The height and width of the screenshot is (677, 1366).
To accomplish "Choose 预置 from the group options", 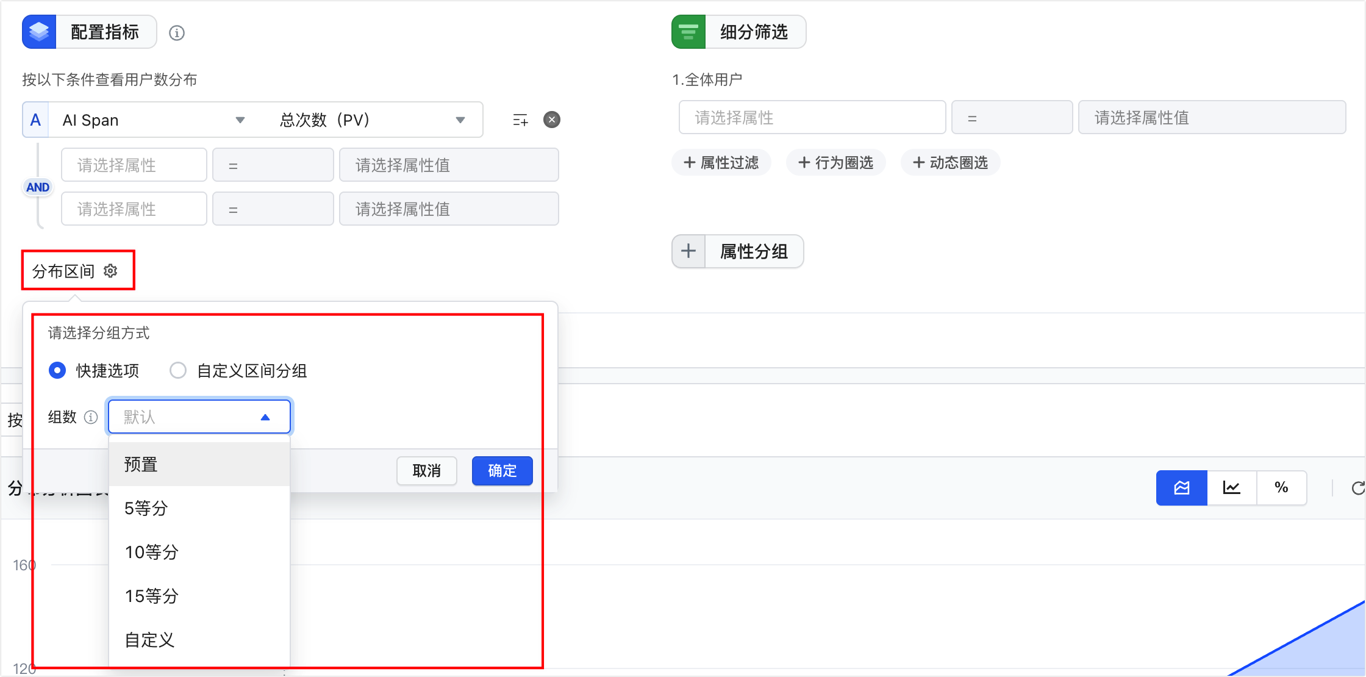I will (199, 464).
